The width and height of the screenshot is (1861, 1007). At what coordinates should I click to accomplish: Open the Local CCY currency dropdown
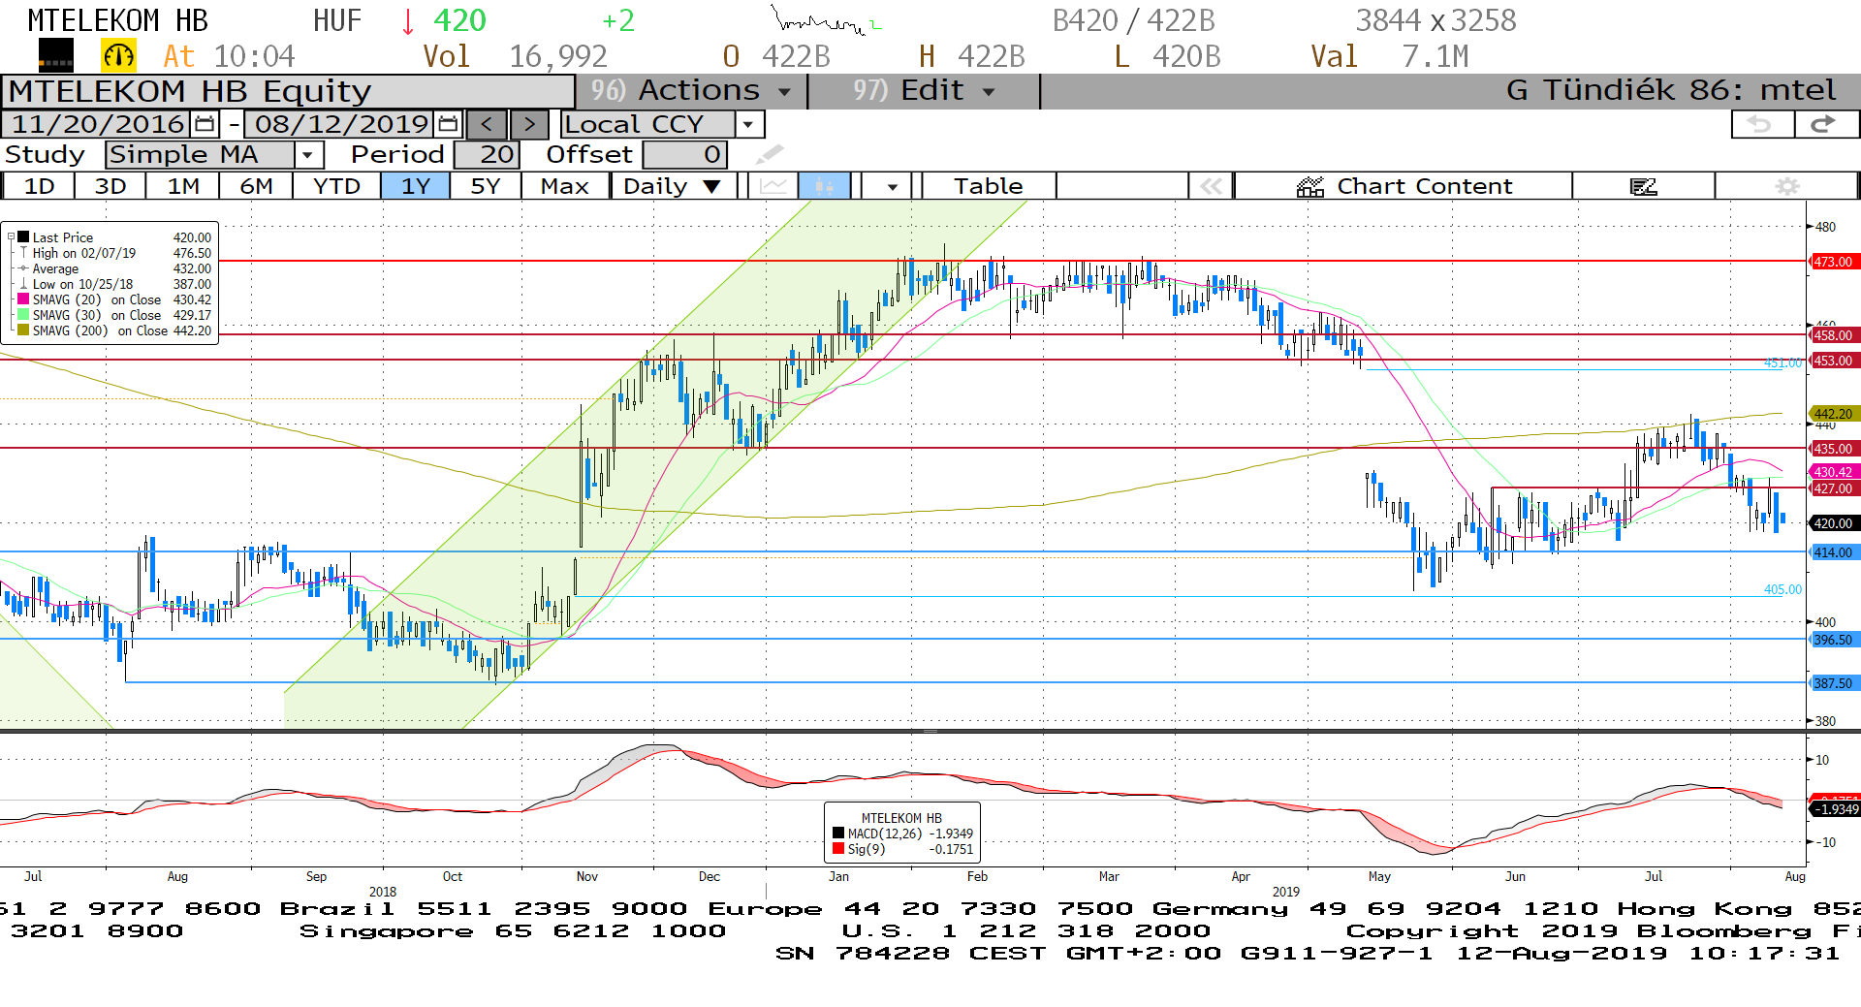(x=747, y=124)
